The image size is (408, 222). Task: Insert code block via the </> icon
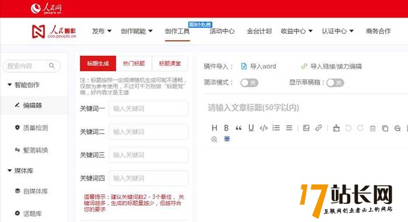[x=263, y=128]
